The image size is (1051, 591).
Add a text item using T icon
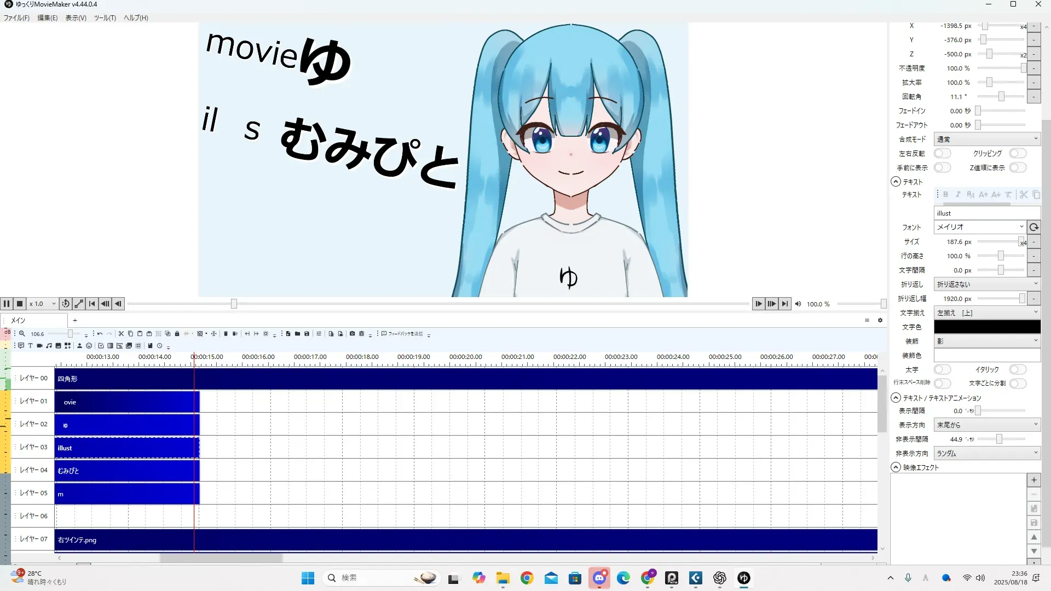(x=31, y=346)
